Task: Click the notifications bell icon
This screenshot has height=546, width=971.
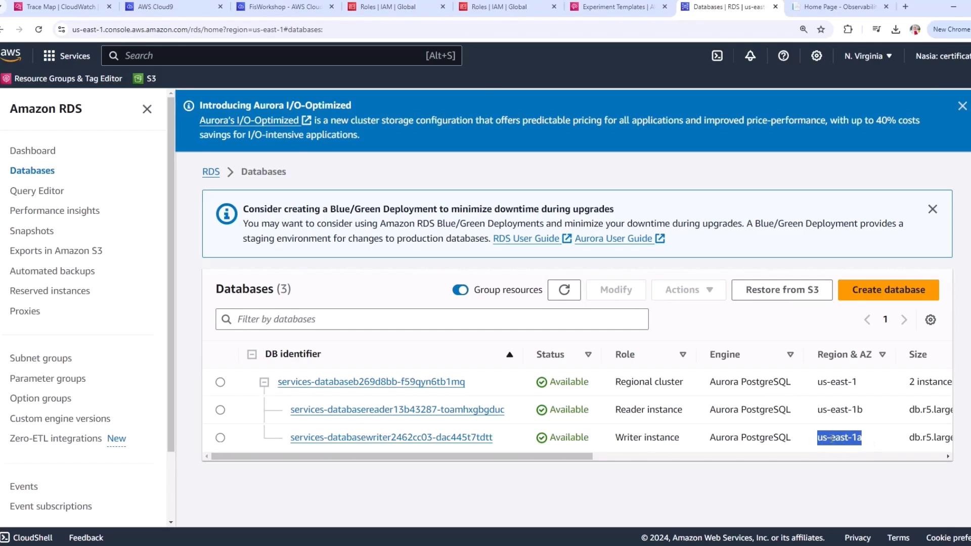Action: click(x=750, y=56)
